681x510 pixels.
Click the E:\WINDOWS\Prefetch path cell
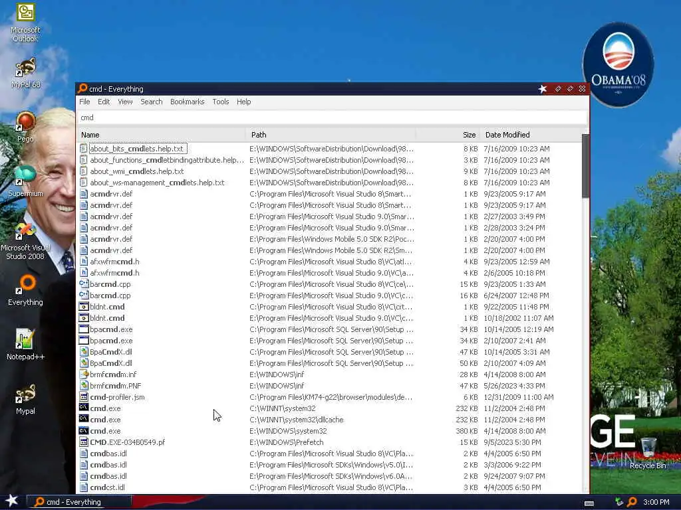286,442
